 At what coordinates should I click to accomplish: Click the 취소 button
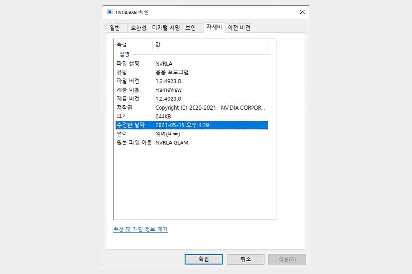point(245,259)
